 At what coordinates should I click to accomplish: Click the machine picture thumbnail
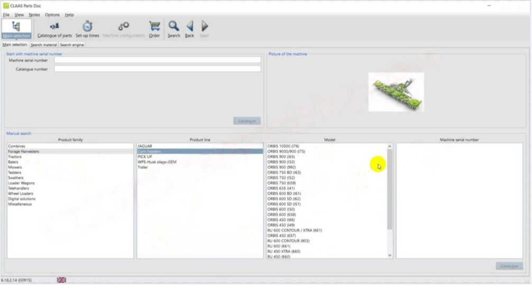[396, 92]
